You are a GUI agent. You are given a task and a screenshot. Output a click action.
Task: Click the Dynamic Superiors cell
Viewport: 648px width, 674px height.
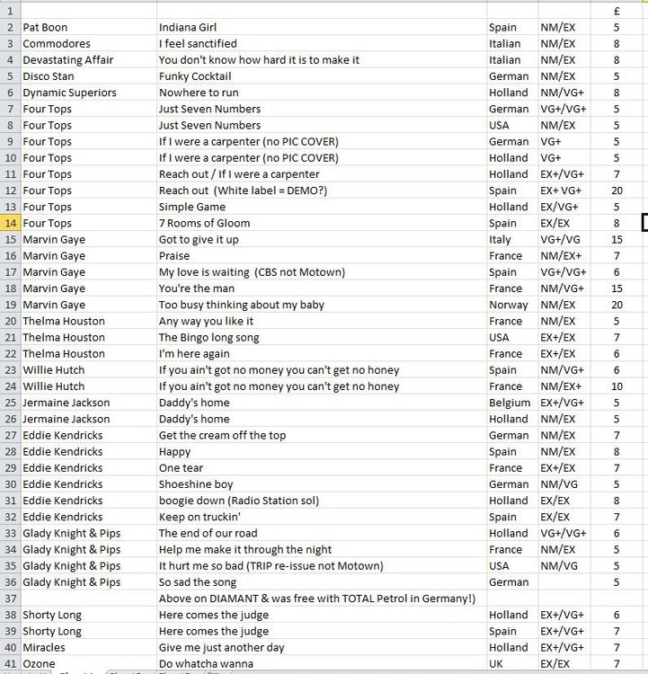tap(89, 93)
